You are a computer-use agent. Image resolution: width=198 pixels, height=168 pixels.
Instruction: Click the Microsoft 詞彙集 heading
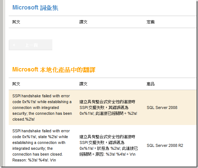point(35,8)
